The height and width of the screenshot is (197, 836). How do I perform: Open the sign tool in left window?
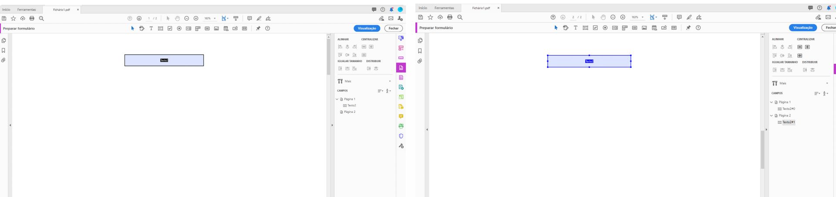tap(268, 19)
